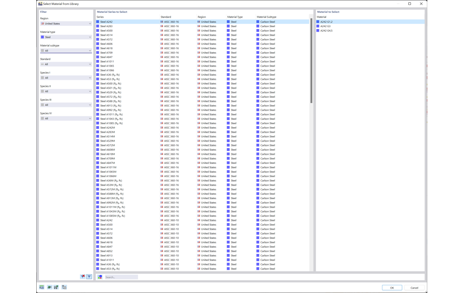Viewport: 464px width, 293px height.
Task: Click United States in Steel A1043 (Ry, Rt) row
Action: pos(208,119)
